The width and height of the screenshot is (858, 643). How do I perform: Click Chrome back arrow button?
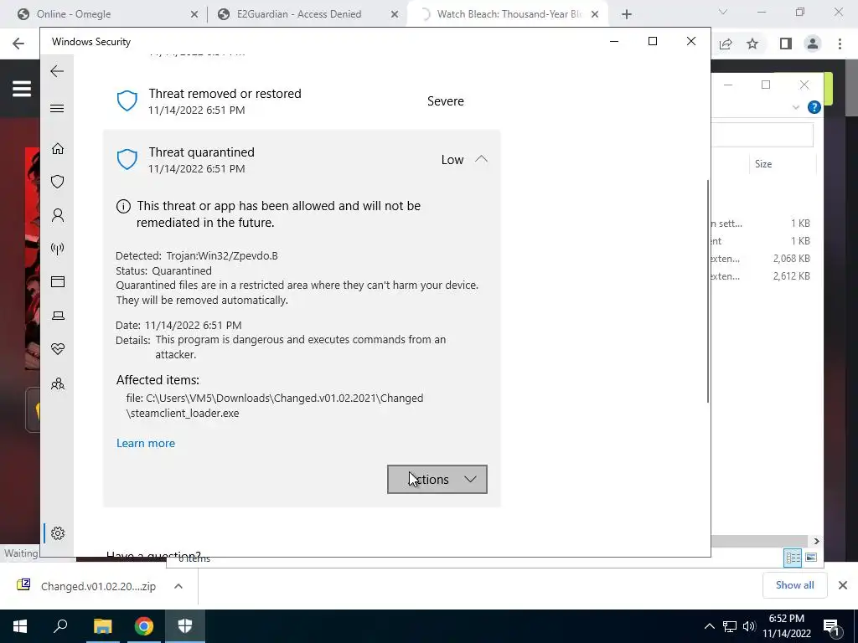(18, 44)
